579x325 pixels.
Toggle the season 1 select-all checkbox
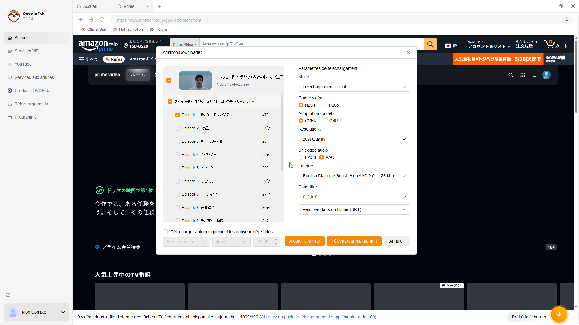(170, 102)
